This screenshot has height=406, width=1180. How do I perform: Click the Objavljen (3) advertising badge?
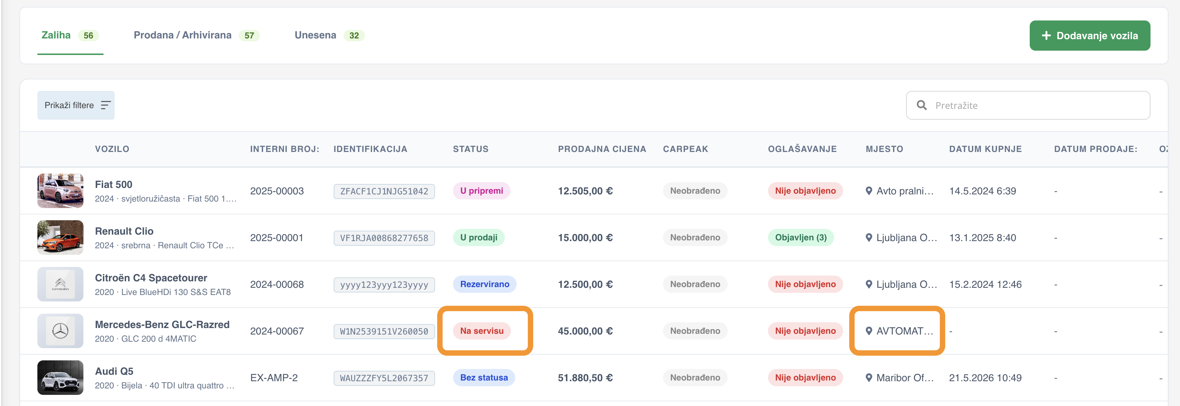tap(801, 237)
